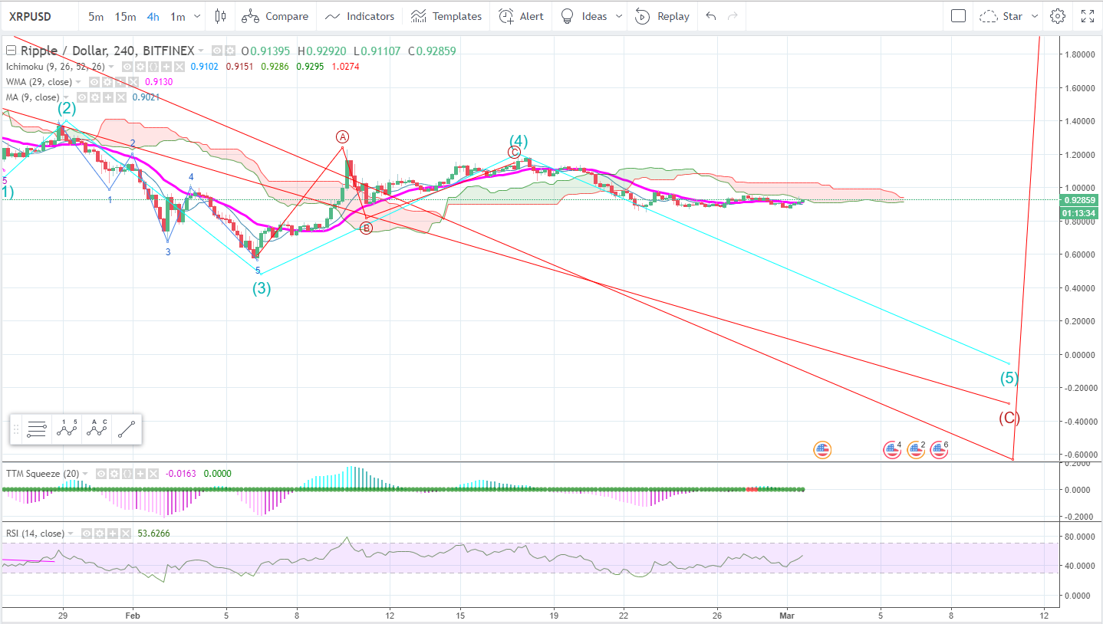
Task: Remove the RSI indicator
Action: point(126,534)
